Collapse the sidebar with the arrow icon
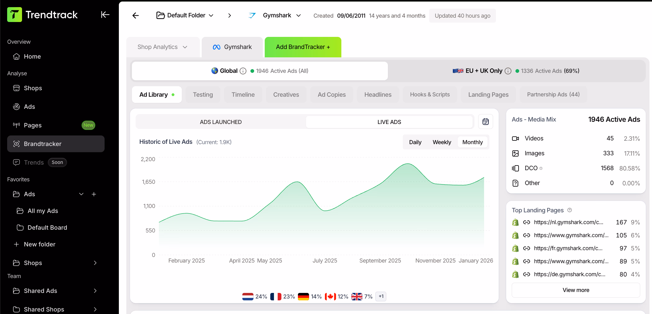652x314 pixels. click(105, 15)
